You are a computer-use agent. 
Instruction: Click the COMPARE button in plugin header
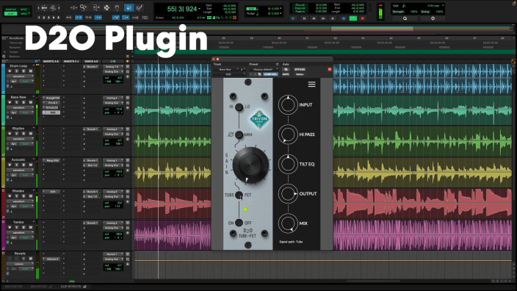click(270, 74)
